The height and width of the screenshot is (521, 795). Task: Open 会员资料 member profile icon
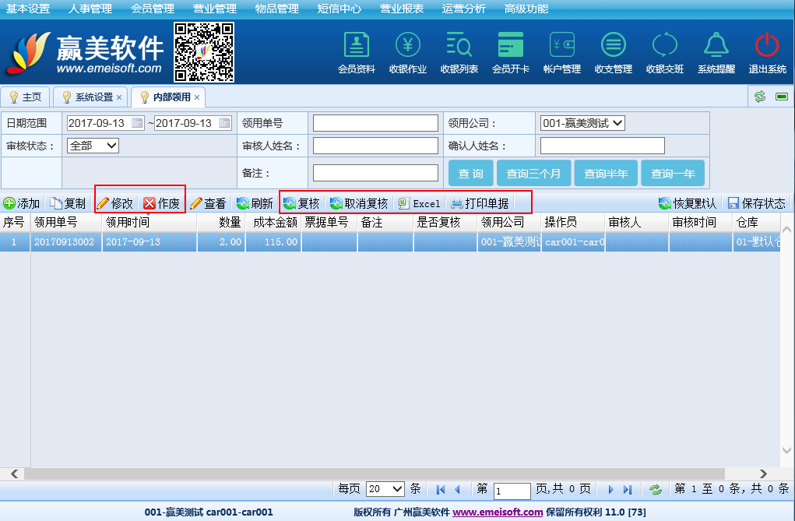click(357, 46)
